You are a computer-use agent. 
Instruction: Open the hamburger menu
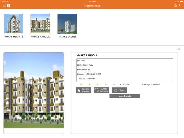coord(4,6)
